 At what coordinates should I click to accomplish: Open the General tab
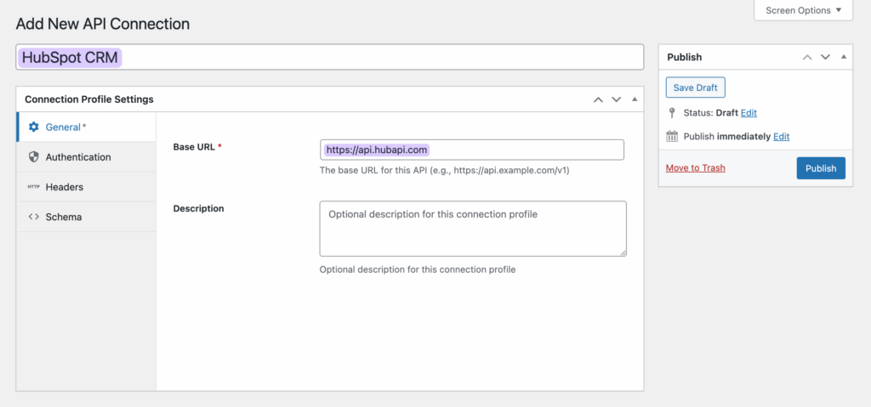click(x=87, y=127)
